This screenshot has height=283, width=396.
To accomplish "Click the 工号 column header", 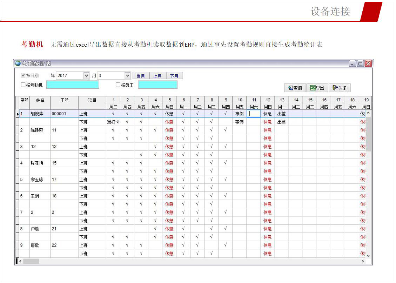I will (65, 100).
